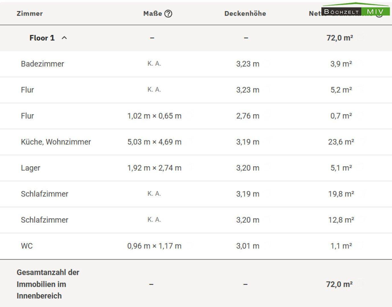Select the WC row label
The width and height of the screenshot is (392, 307).
pos(27,246)
